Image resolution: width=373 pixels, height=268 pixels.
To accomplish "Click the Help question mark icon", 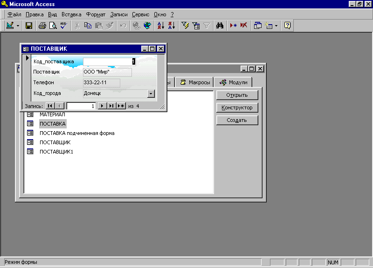I will (287, 26).
